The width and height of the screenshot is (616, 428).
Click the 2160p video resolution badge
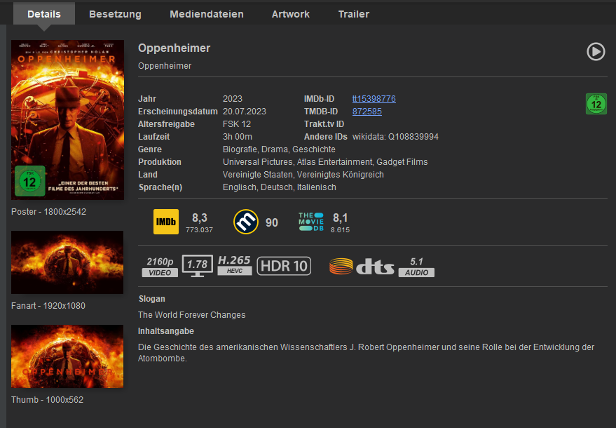tap(160, 267)
